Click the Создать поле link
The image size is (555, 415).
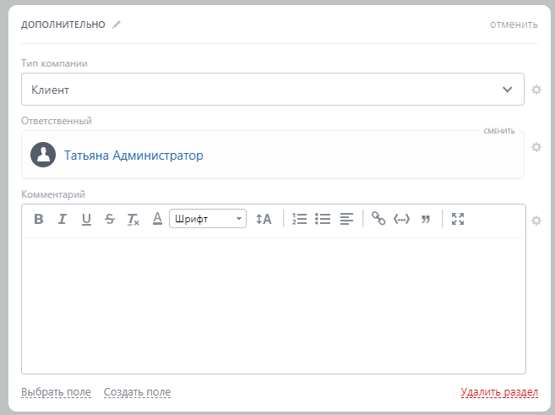(x=137, y=392)
